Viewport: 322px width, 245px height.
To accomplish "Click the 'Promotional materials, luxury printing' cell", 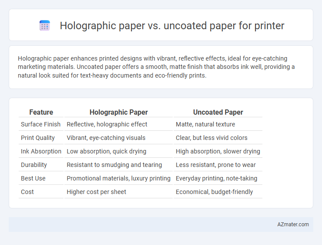I will (118, 178).
